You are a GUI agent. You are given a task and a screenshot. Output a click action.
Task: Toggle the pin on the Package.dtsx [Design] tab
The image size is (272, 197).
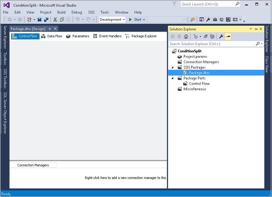(50, 28)
